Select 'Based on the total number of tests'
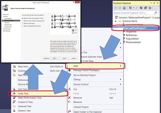Viewport: 161px width, 113px height. [x=22, y=18]
